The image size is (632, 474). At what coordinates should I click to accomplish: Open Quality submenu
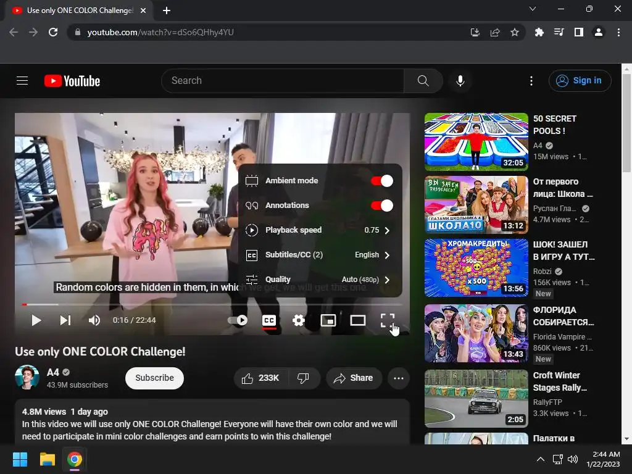[320, 280]
